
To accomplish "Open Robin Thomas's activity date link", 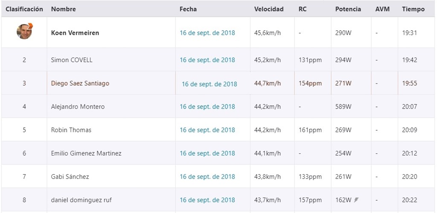I will click(x=207, y=130).
